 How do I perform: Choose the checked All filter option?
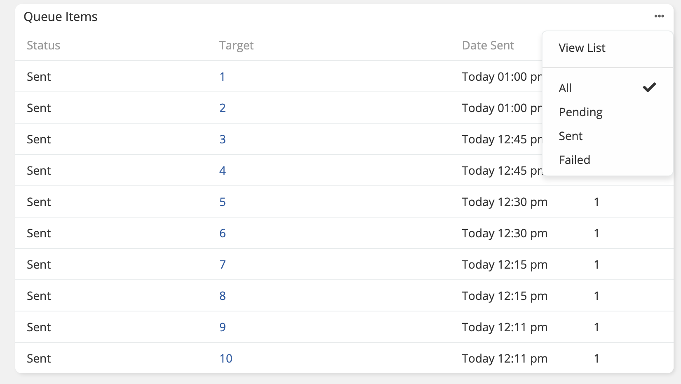tap(565, 88)
